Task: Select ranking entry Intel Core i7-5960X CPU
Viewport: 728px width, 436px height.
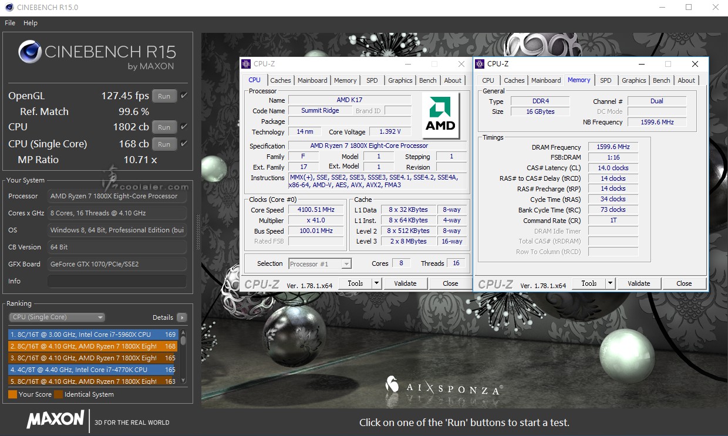Action: pyautogui.click(x=94, y=334)
